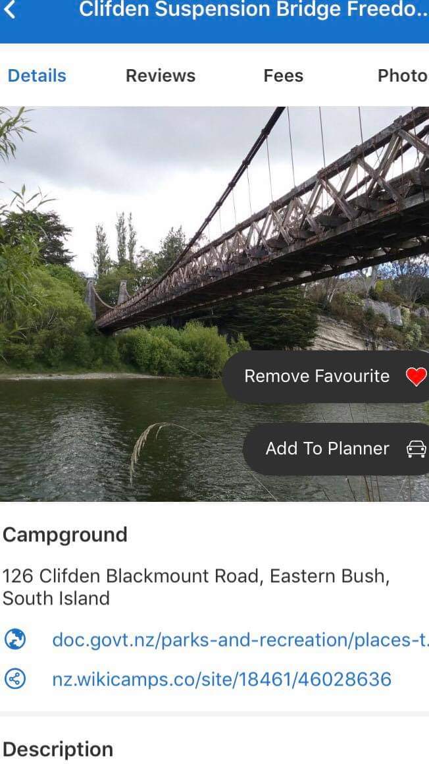This screenshot has width=429, height=764.
Task: Open the nz.wikicamps.co site link
Action: pyautogui.click(x=222, y=679)
